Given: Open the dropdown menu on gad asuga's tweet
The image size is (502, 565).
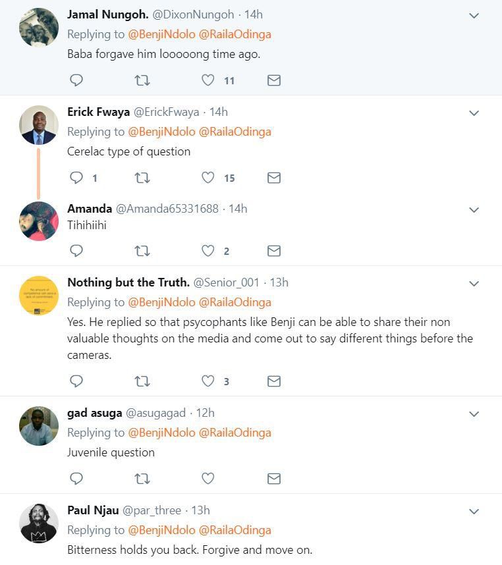Looking at the screenshot, I should click(473, 414).
